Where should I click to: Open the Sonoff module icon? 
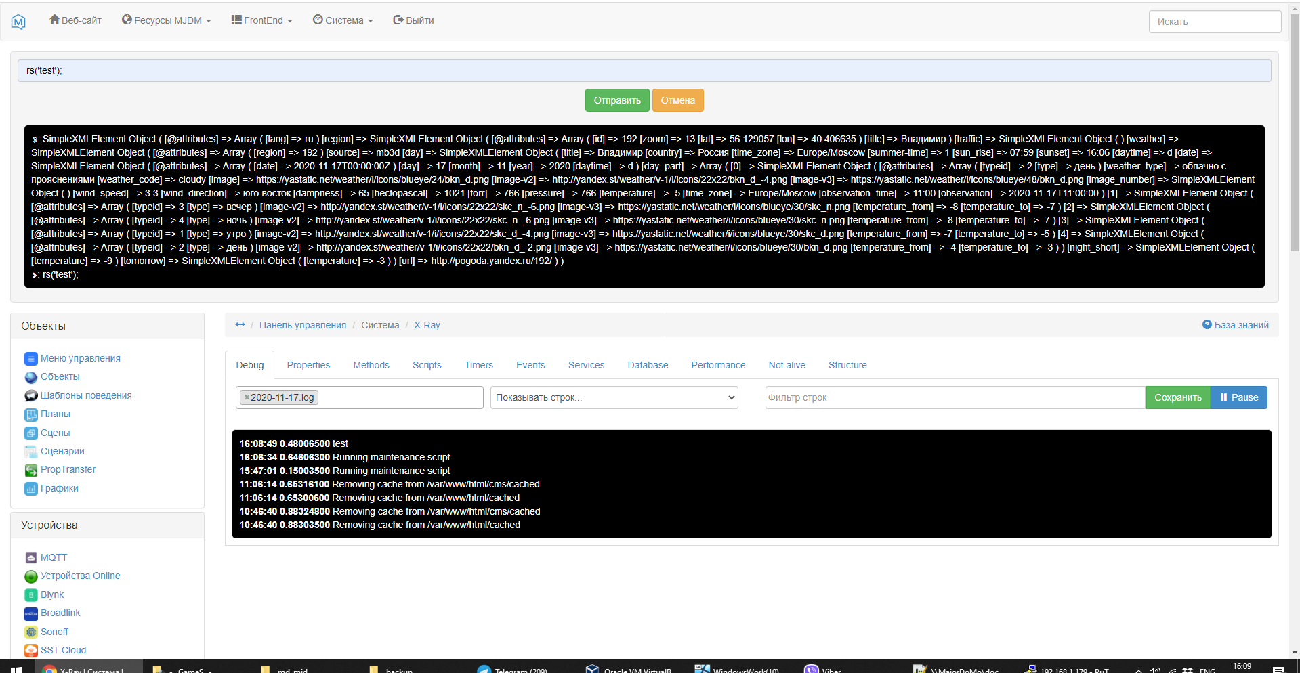click(30, 632)
